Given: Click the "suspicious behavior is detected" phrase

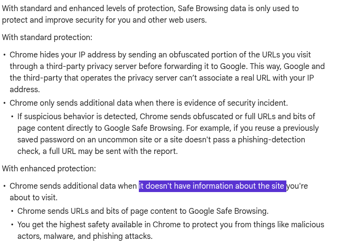Looking at the screenshot, I should click(x=81, y=116).
